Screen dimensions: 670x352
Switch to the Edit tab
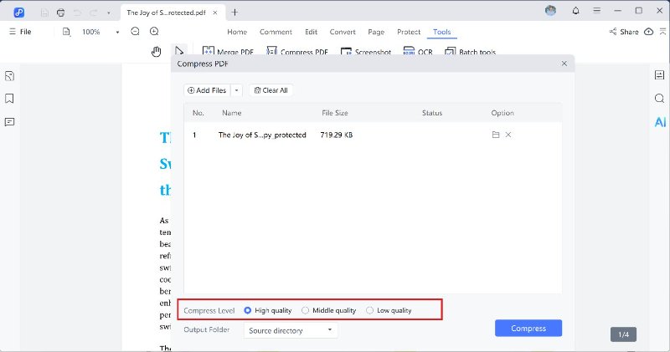tap(311, 32)
